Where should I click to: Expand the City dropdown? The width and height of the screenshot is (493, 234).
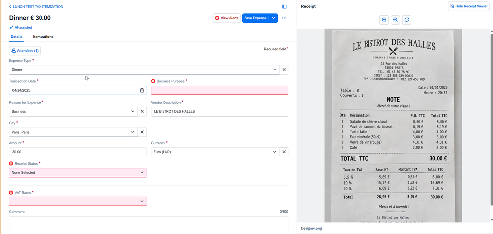[x=133, y=132]
